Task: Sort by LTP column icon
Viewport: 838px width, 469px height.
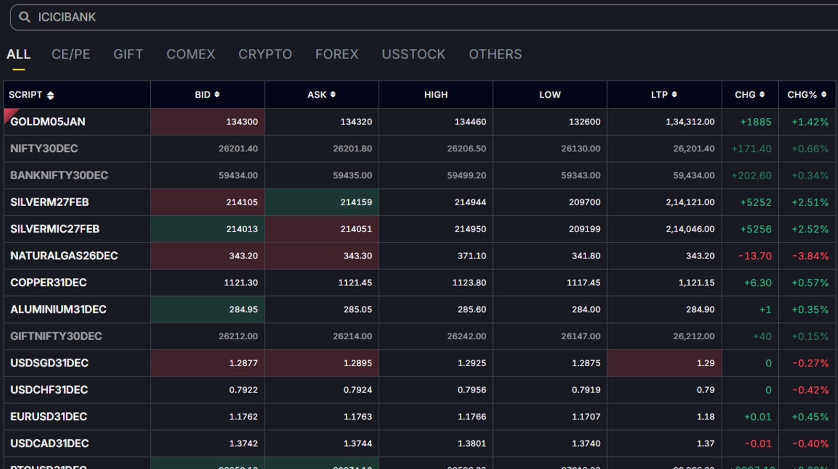Action: coord(674,94)
